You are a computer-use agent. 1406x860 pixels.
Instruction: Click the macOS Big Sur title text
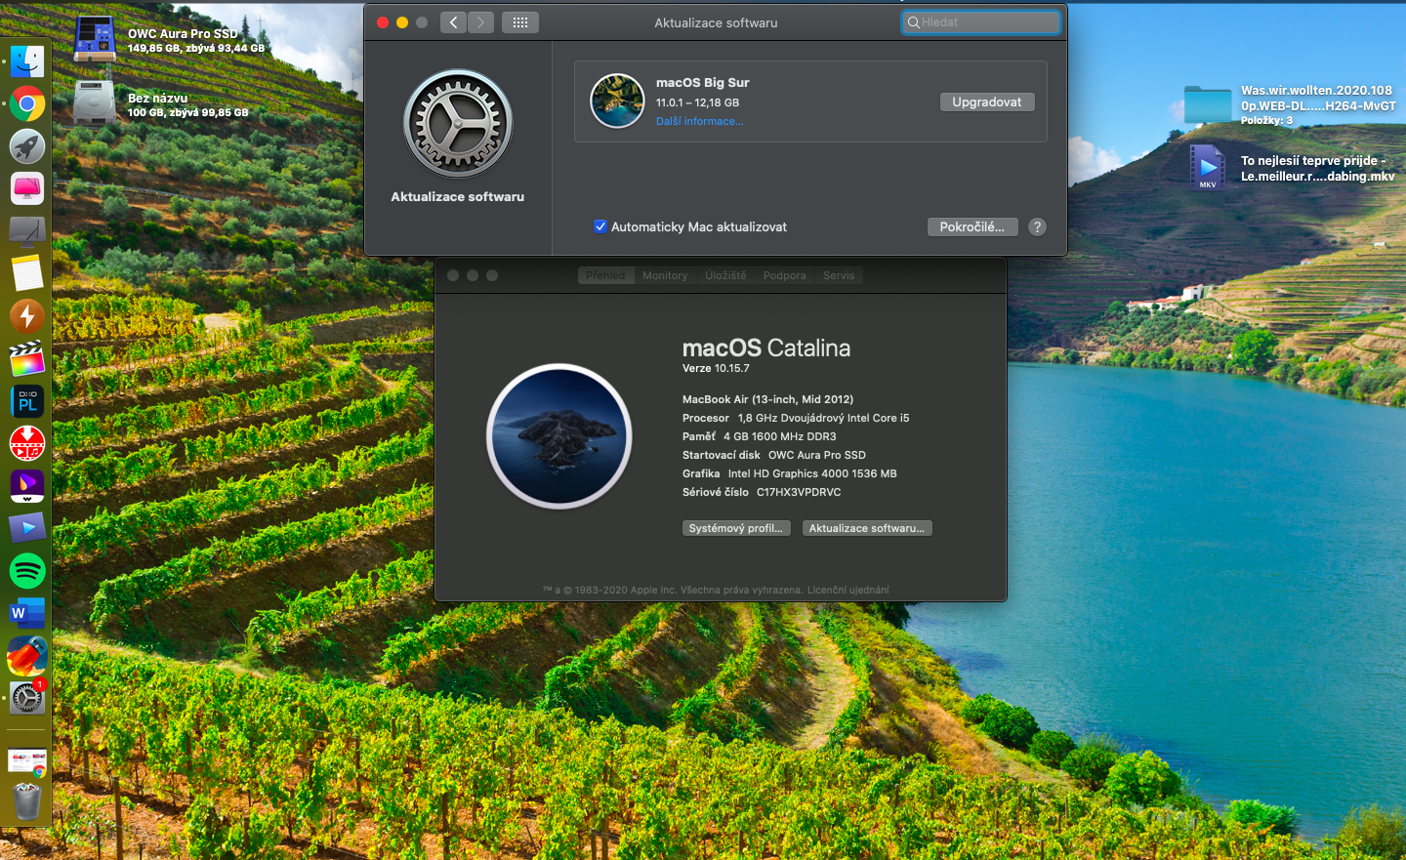(x=703, y=83)
